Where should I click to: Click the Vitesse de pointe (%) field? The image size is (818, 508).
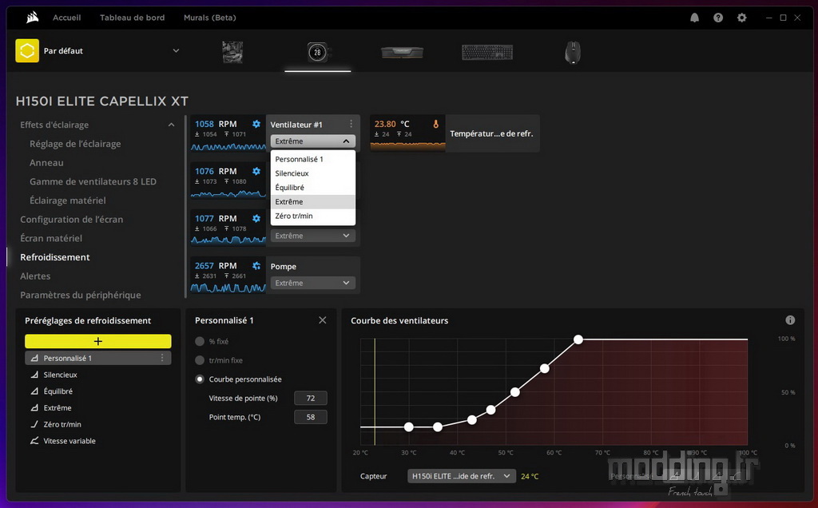(311, 398)
